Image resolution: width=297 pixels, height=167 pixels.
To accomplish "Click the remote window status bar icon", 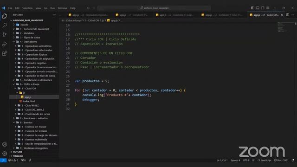I will [x=3, y=160].
